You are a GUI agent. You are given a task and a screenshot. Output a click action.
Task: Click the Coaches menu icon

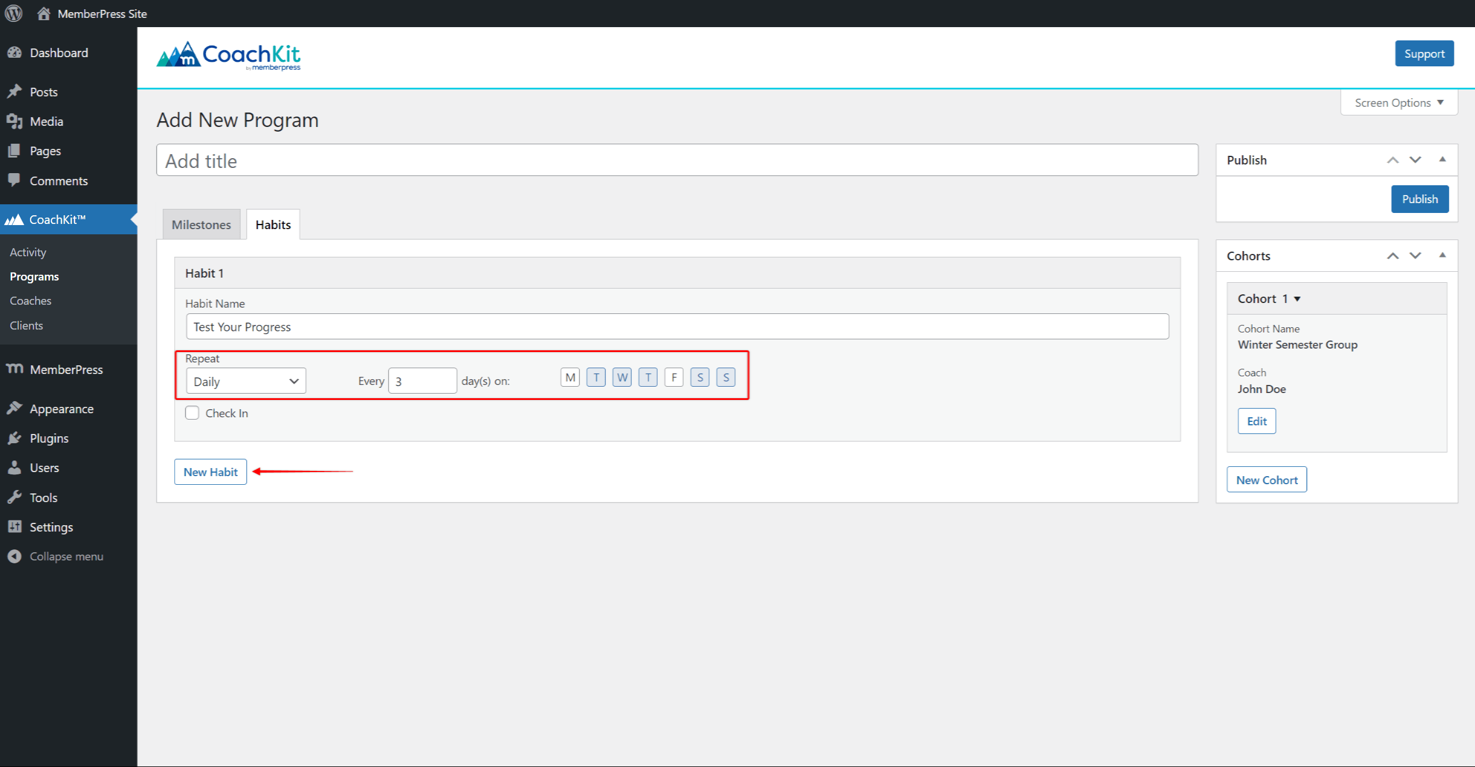[x=30, y=300]
